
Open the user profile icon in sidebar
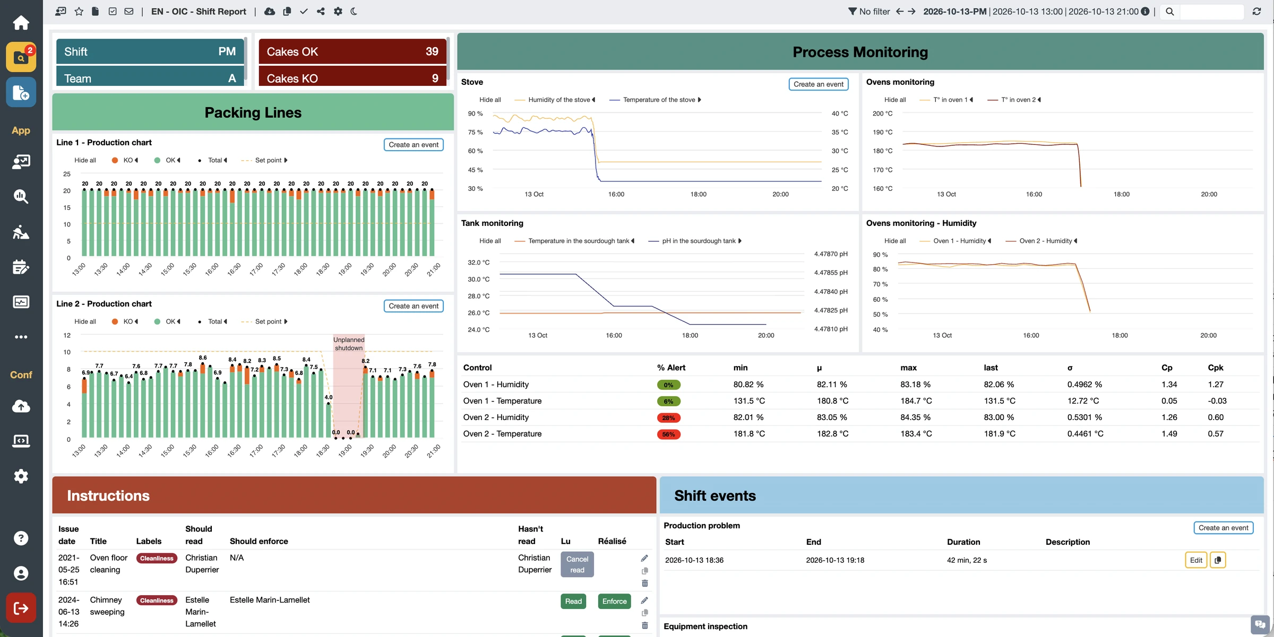point(21,573)
